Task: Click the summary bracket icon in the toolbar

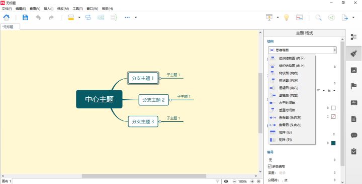Action: point(114,18)
